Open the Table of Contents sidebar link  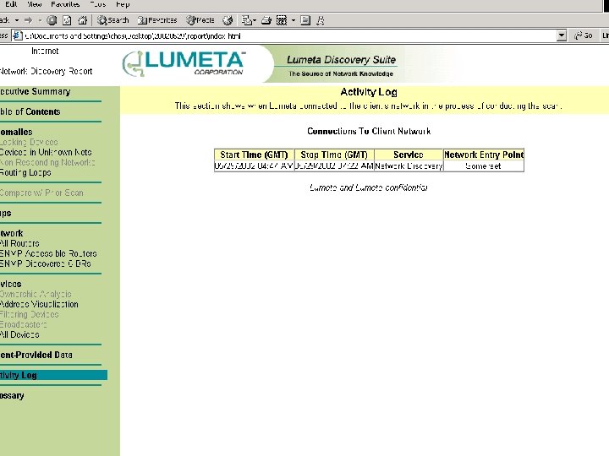[30, 112]
